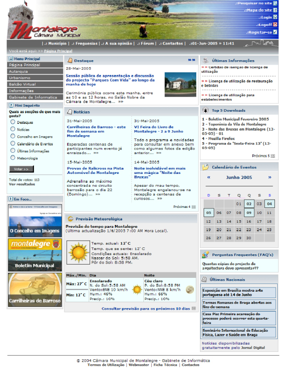This screenshot has height=368, width=285.
Task: Click the Menu Principal header icon
Action: click(11, 59)
